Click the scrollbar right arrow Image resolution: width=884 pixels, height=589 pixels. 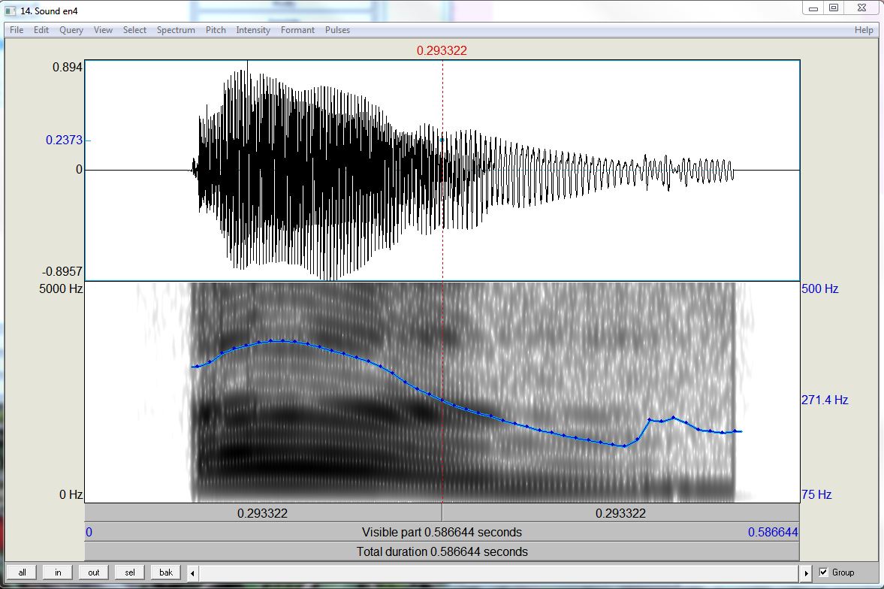tap(806, 573)
